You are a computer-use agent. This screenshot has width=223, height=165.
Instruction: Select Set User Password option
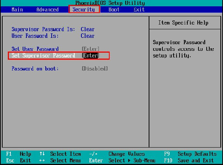(x=35, y=49)
